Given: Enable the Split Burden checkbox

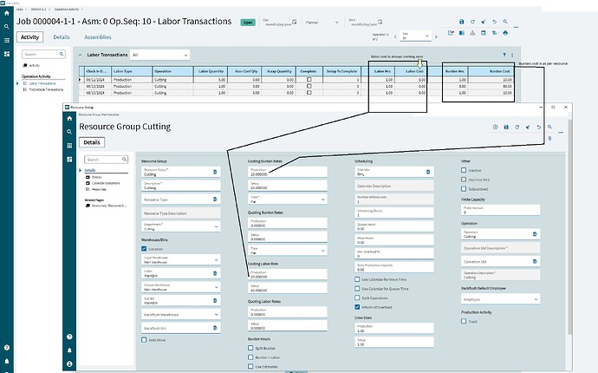Looking at the screenshot, I should pos(250,348).
